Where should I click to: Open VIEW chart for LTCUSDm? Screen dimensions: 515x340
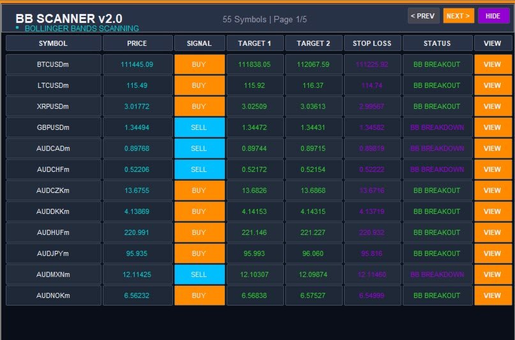(x=493, y=85)
